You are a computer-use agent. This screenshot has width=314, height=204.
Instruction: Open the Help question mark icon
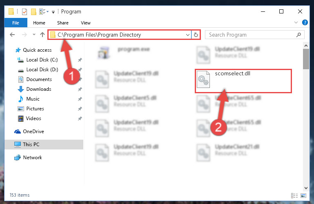(305, 22)
